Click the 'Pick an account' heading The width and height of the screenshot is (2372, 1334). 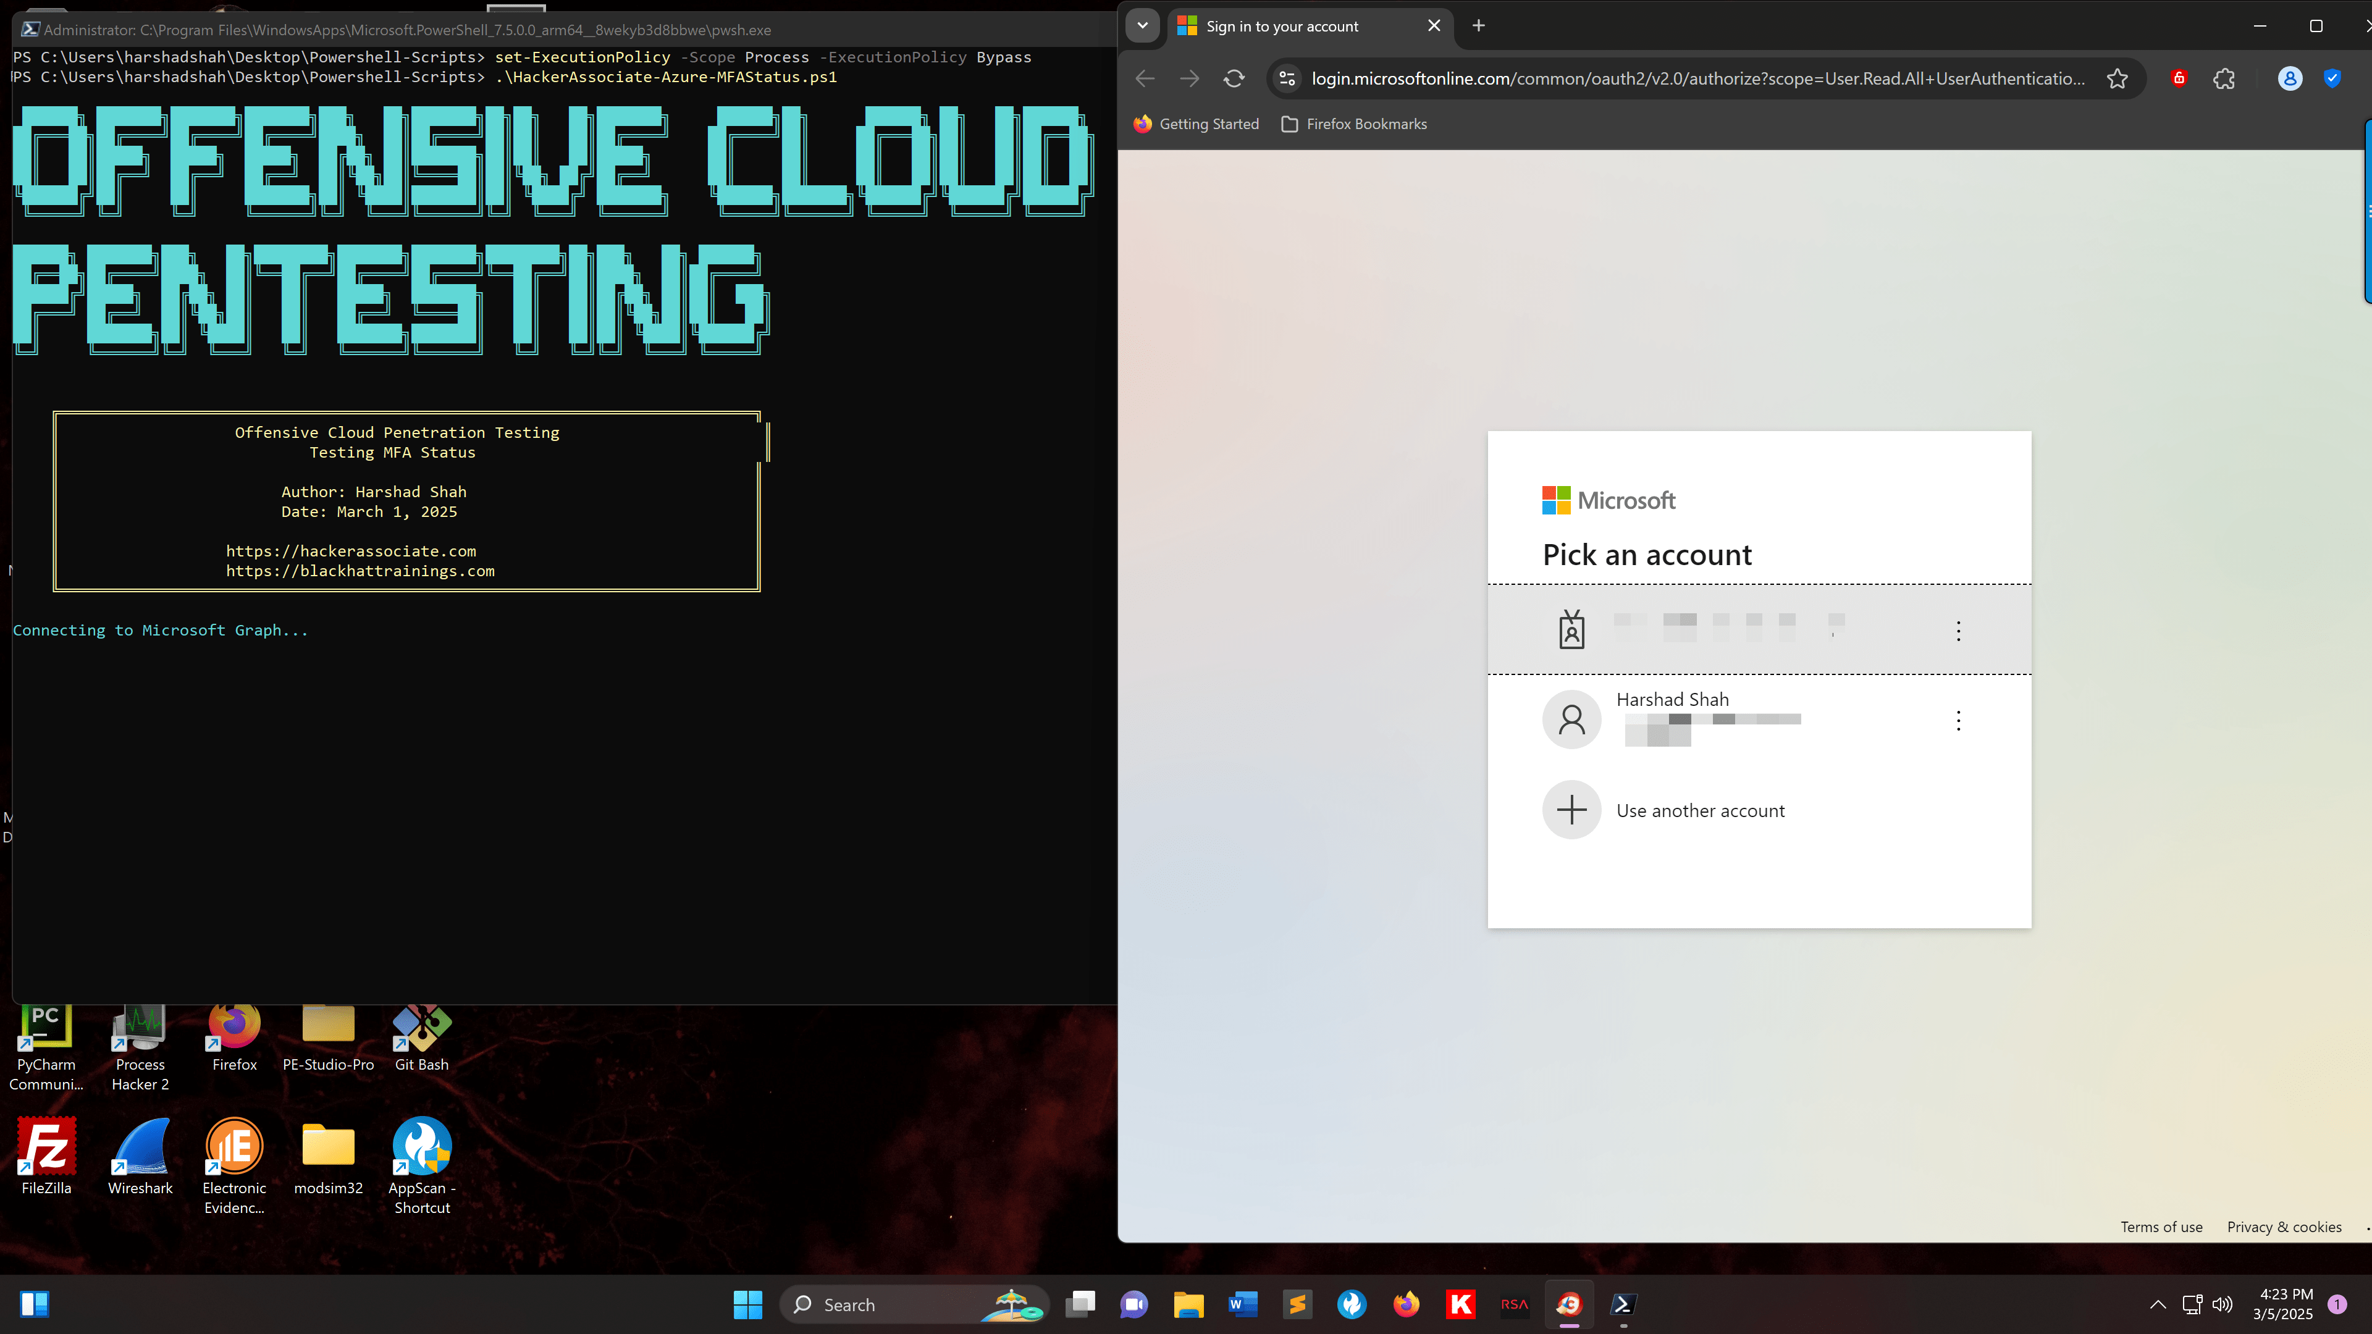point(1646,555)
